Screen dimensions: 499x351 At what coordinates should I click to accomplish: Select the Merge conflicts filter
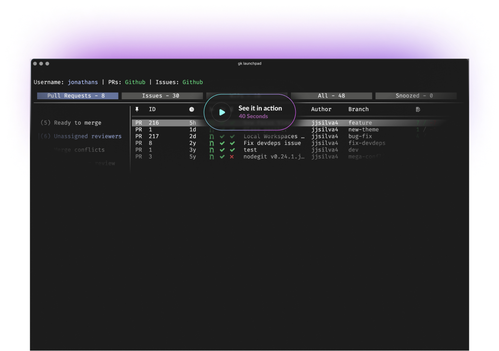(x=79, y=150)
